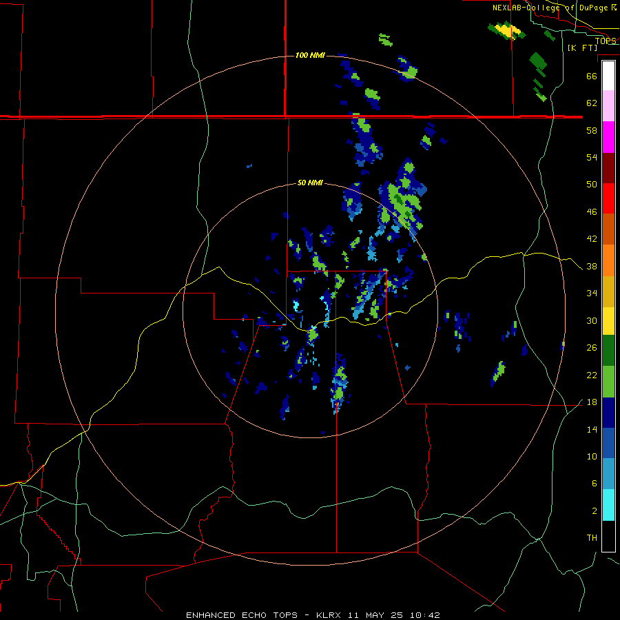Click the "14" legend value

pyautogui.click(x=592, y=429)
